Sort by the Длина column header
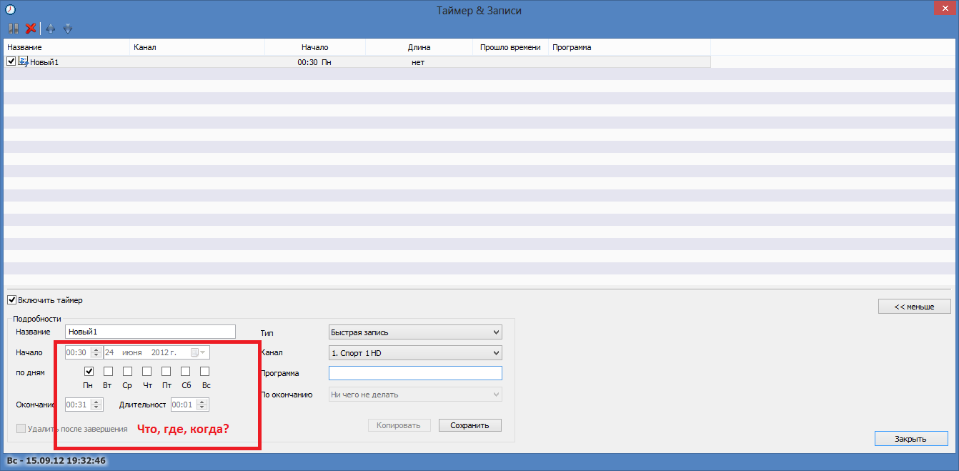Viewport: 959px width, 471px height. pos(419,47)
